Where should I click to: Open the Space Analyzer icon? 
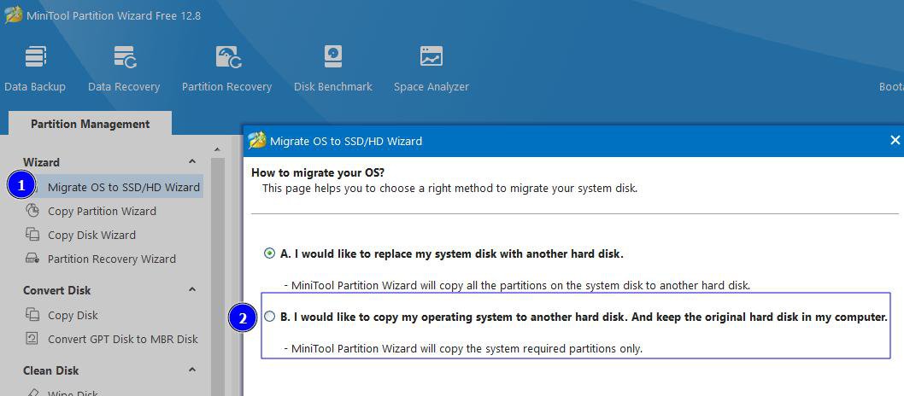click(x=431, y=57)
